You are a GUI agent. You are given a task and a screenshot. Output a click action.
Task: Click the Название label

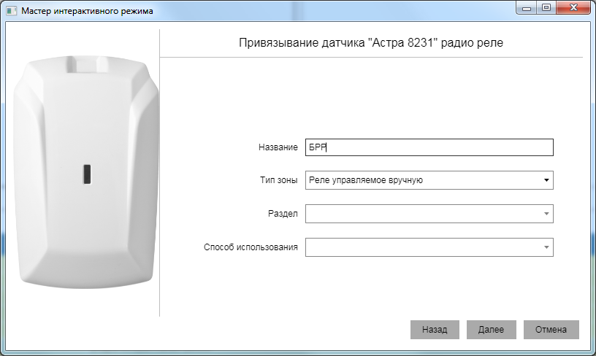click(x=278, y=147)
